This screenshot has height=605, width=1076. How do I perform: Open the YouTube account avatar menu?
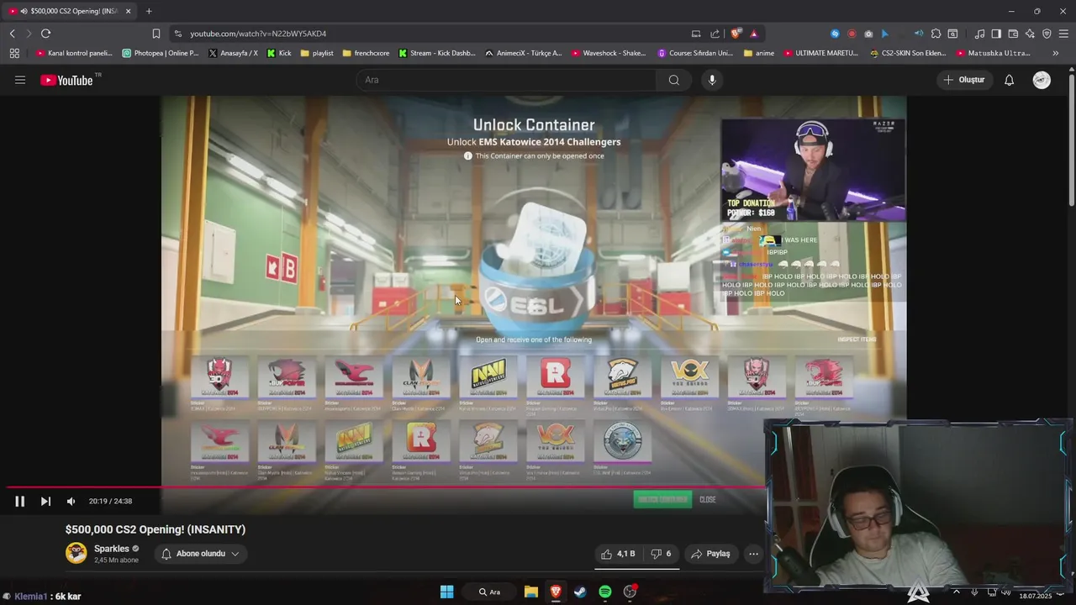pos(1042,80)
